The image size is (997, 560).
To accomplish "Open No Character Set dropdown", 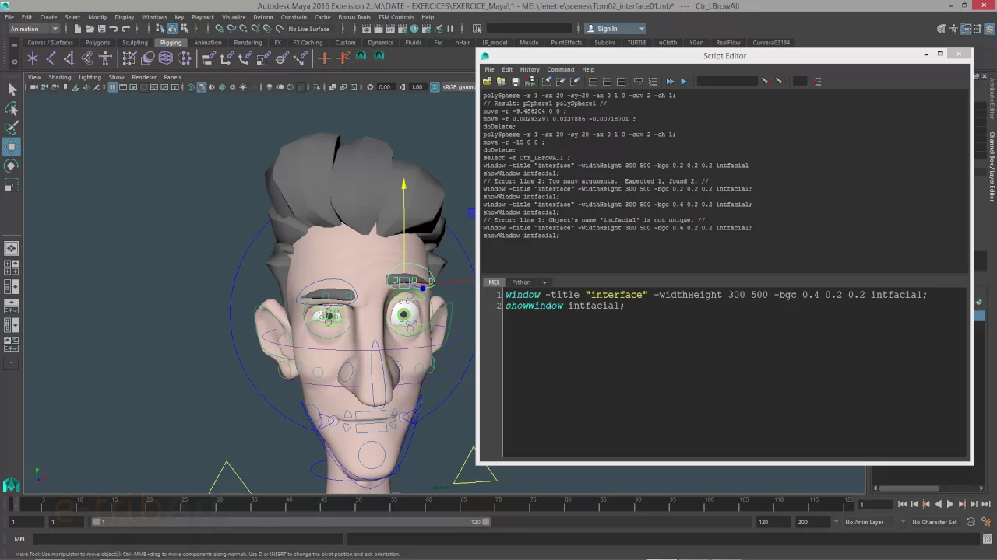I will coord(934,522).
